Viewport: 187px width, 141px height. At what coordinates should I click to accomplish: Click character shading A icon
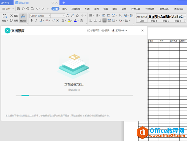[x=82, y=21]
